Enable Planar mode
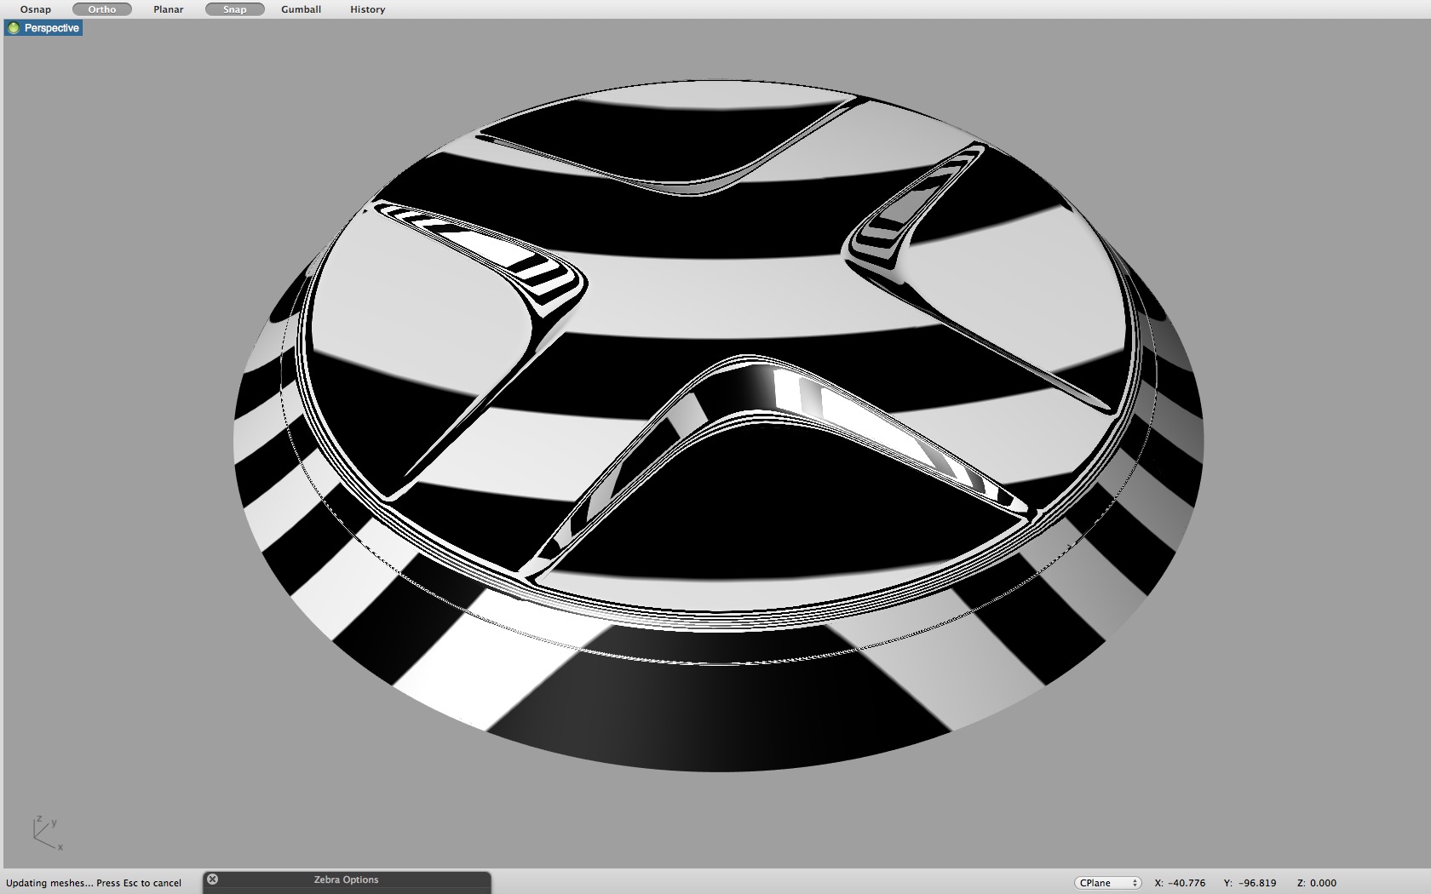The image size is (1431, 894). [x=169, y=9]
